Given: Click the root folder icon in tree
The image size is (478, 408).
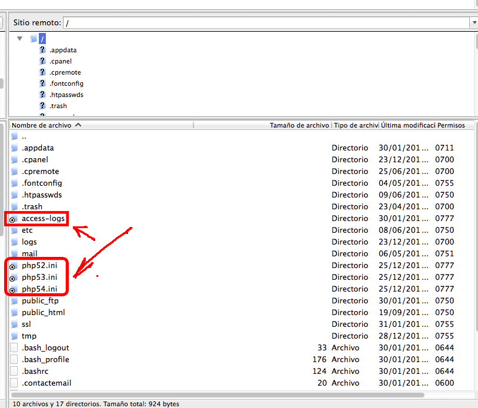Looking at the screenshot, I should tap(34, 39).
